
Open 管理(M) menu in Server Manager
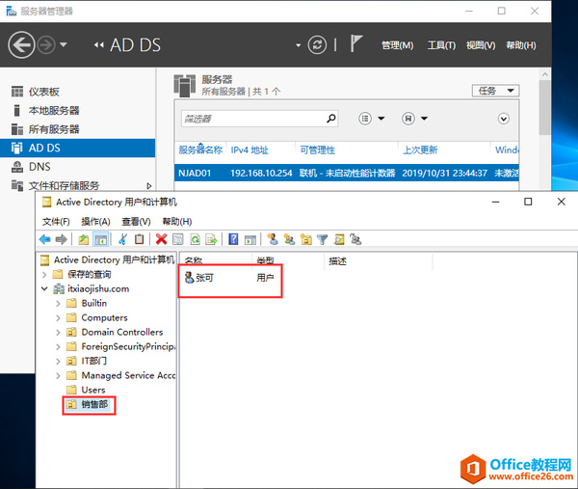click(397, 45)
